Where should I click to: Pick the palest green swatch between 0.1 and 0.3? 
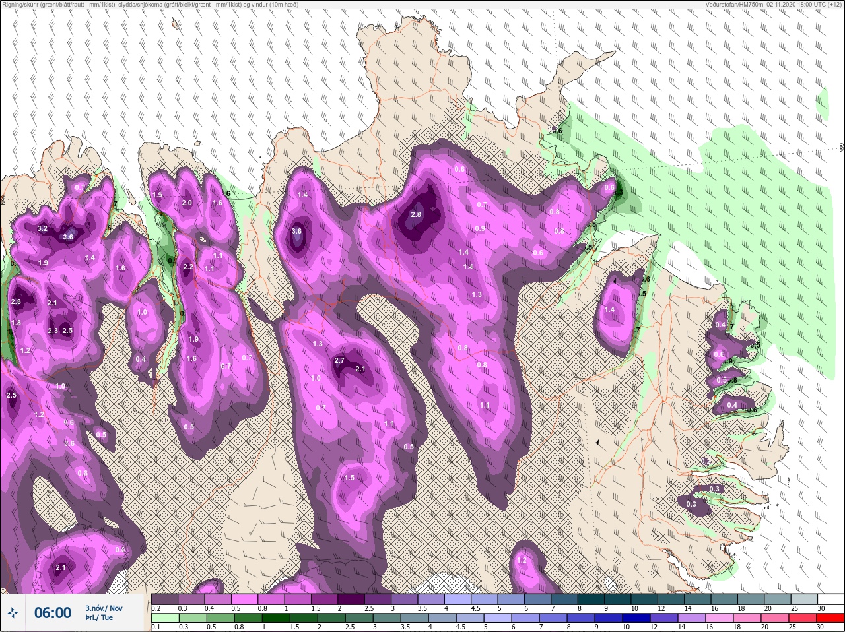click(x=166, y=618)
